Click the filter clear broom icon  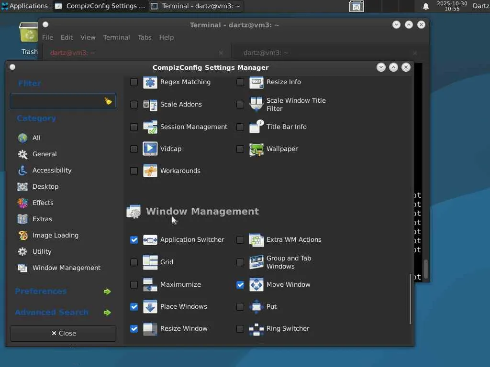[108, 101]
